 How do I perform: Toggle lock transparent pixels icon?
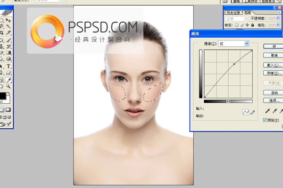(x=236, y=25)
